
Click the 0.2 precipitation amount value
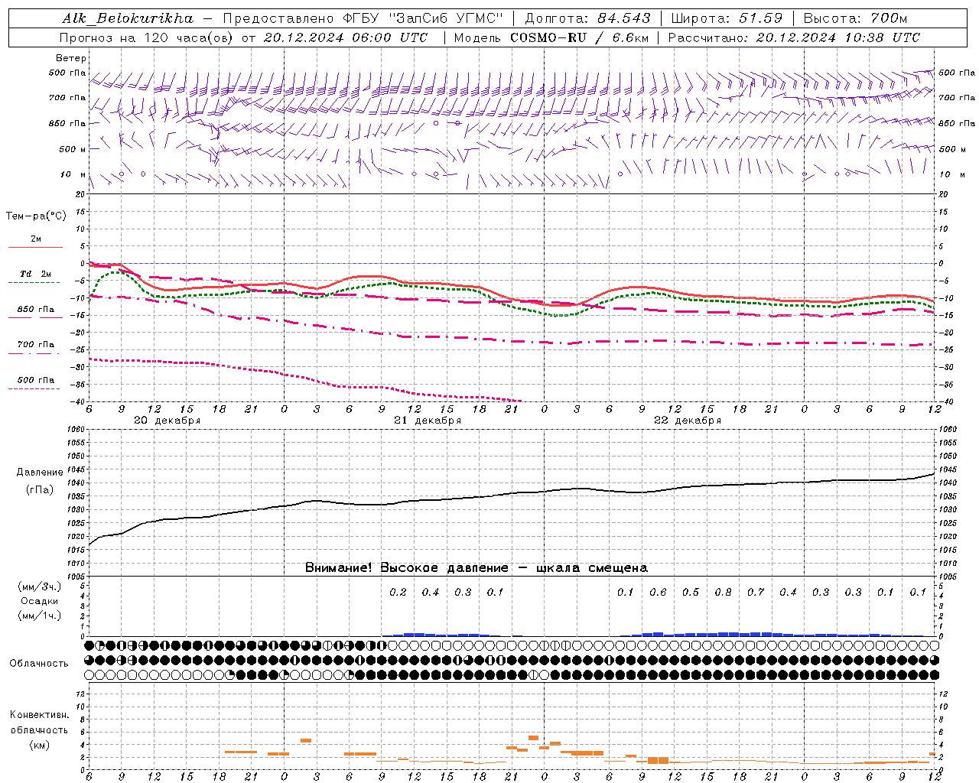click(x=398, y=593)
